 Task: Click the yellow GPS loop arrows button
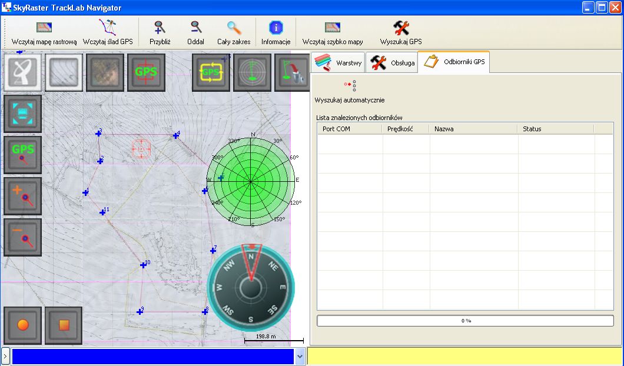(211, 72)
